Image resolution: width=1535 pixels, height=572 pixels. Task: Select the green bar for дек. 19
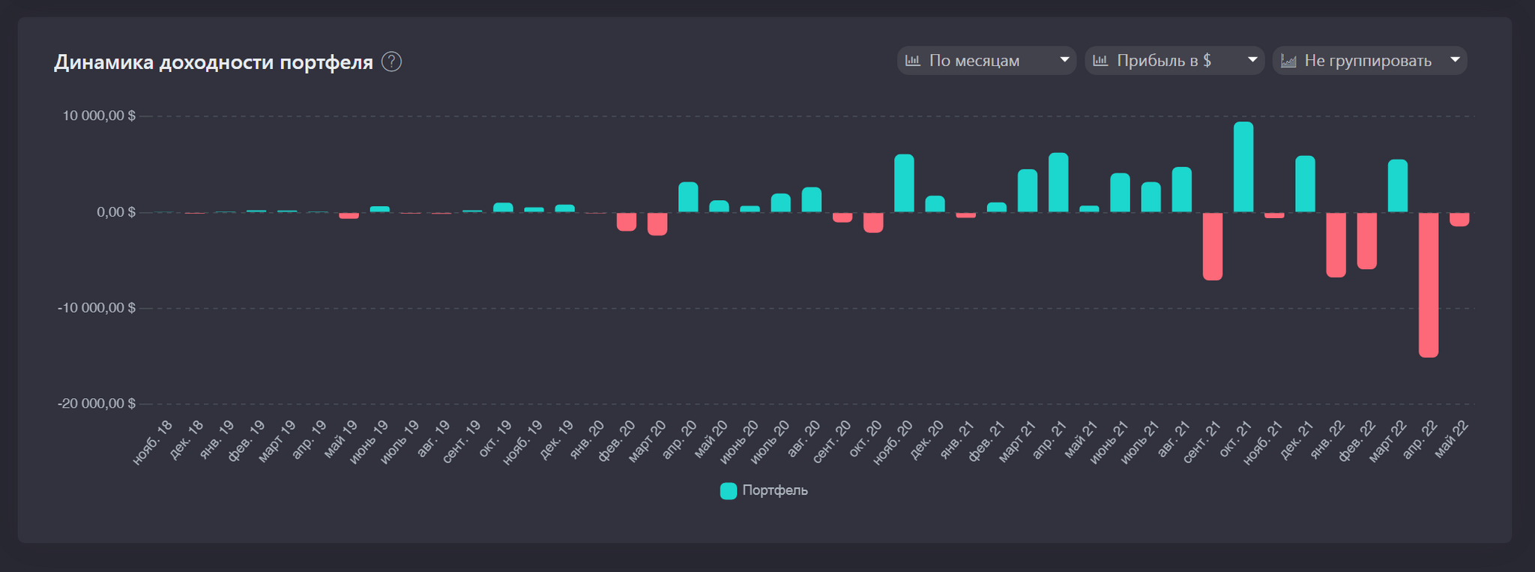[x=564, y=208]
